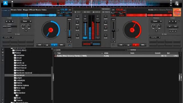Open the Trance folder

[18, 100]
